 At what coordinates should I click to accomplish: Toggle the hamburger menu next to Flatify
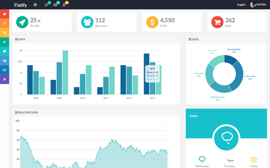(35, 5)
